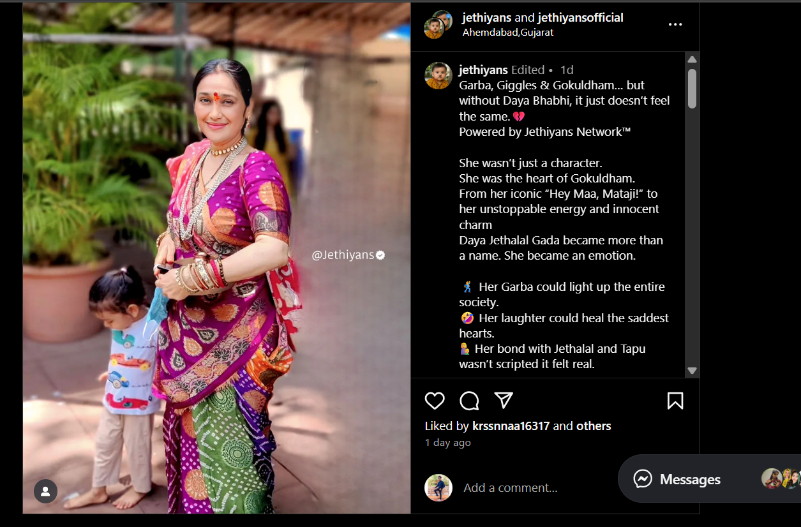Screen dimensions: 801x527
Task: Show tagged people icon on photo
Action: click(x=45, y=491)
